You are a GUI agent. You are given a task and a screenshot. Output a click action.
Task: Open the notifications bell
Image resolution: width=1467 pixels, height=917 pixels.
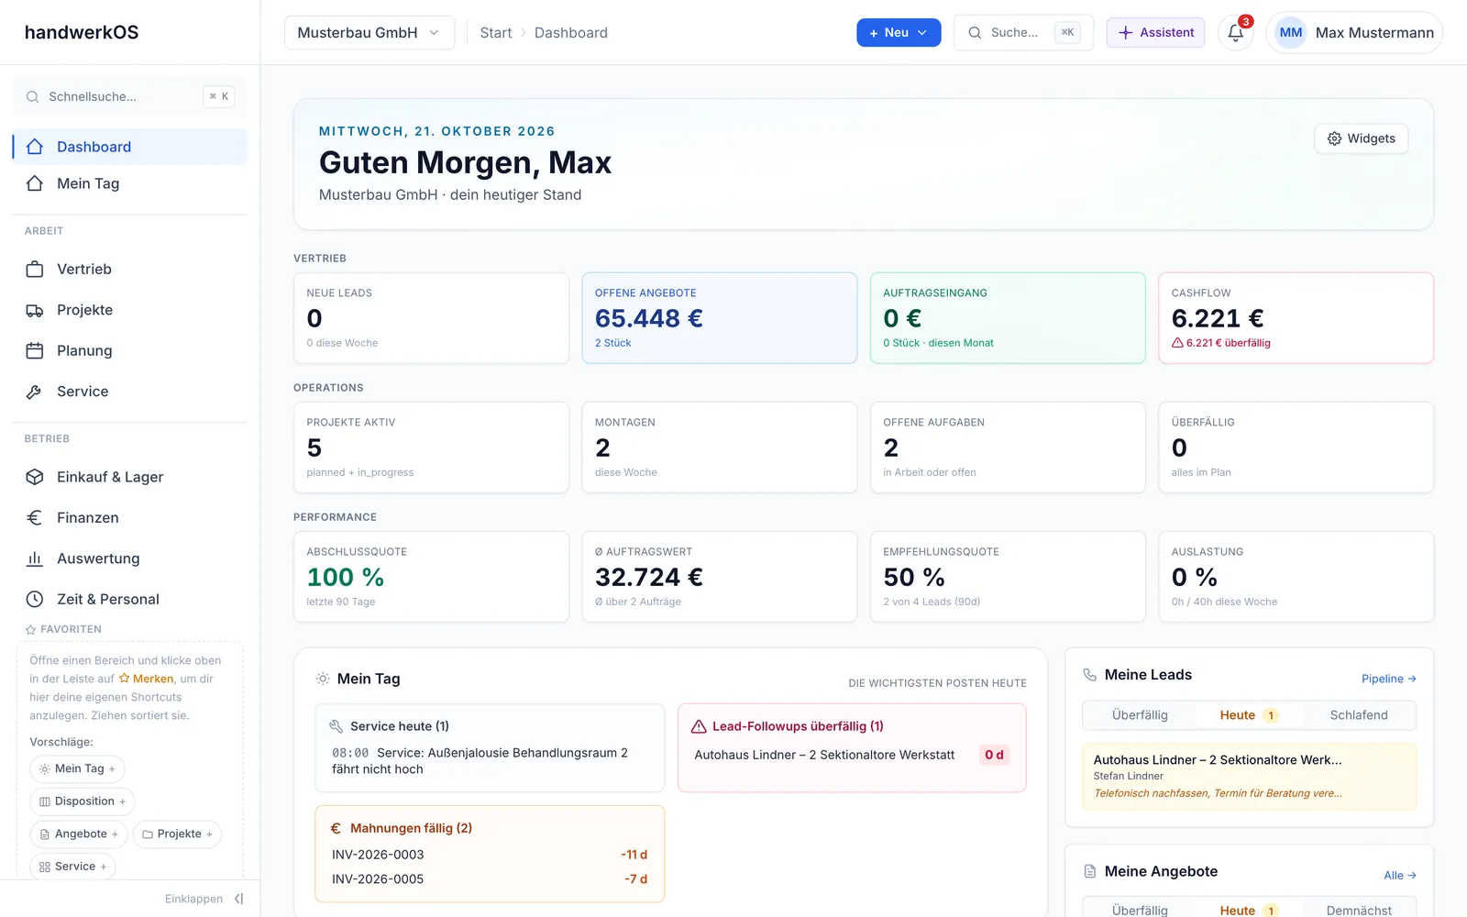1236,33
